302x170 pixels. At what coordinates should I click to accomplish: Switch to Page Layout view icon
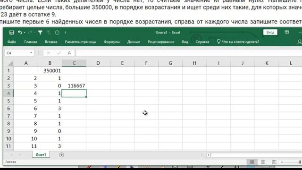(x=263, y=162)
